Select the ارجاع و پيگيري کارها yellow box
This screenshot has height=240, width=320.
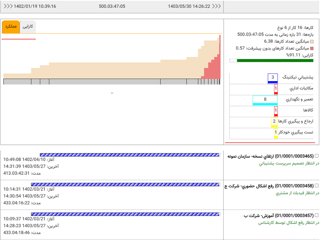[x=274, y=122]
